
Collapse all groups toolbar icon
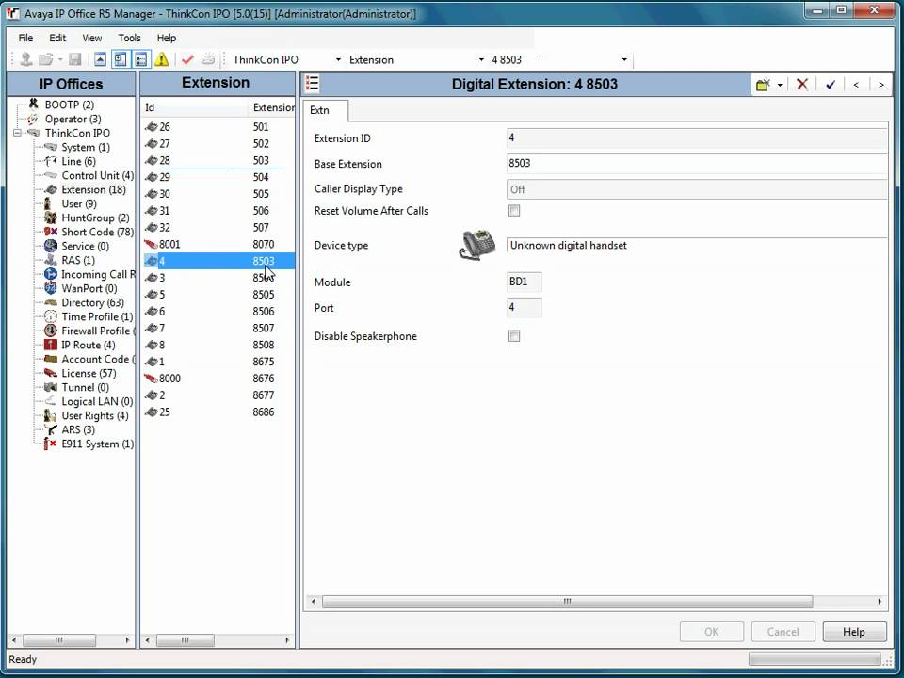point(101,59)
